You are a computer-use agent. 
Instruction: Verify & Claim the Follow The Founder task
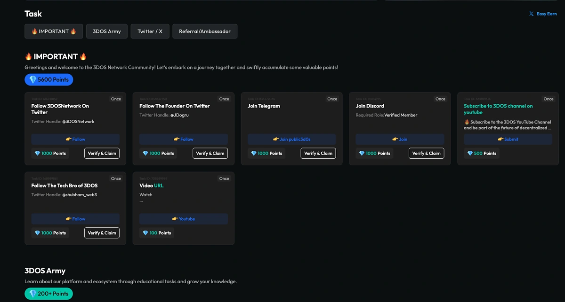pyautogui.click(x=210, y=154)
